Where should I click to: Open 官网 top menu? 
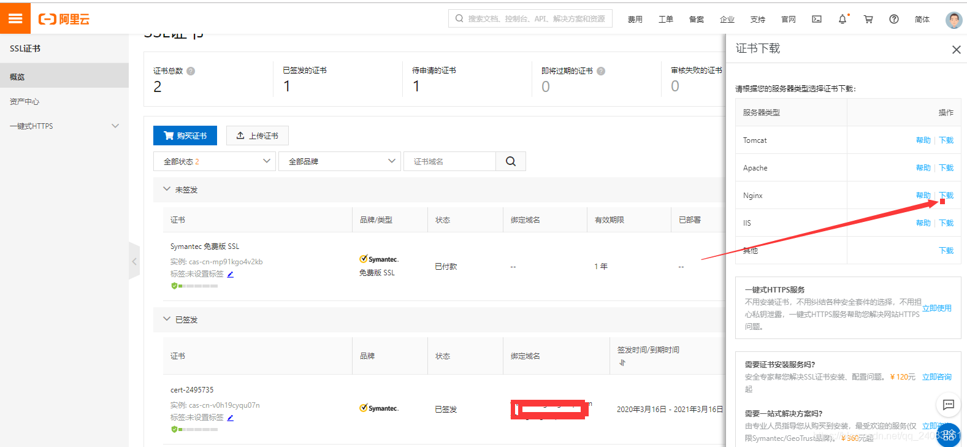[788, 20]
